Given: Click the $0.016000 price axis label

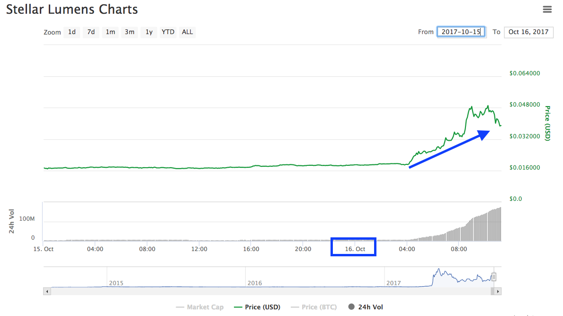Looking at the screenshot, I should click(x=525, y=168).
